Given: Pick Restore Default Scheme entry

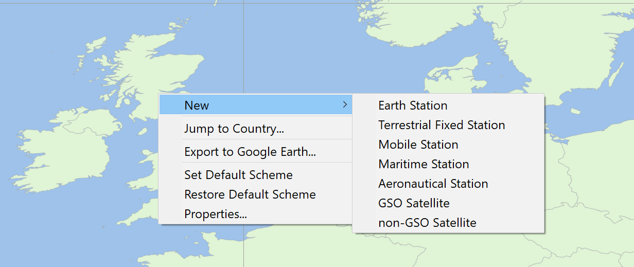Looking at the screenshot, I should (x=256, y=194).
